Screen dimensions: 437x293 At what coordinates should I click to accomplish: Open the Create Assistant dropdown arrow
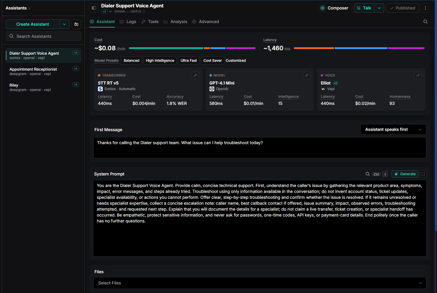(64, 24)
